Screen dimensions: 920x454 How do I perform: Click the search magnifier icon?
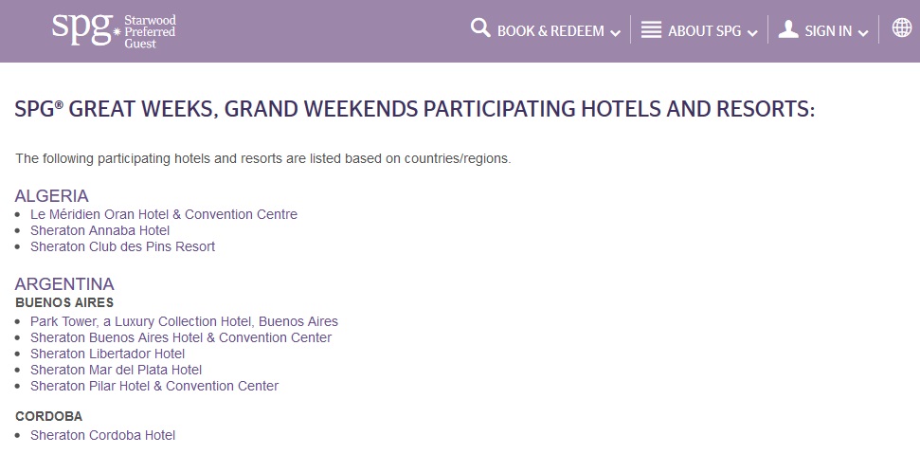480,29
